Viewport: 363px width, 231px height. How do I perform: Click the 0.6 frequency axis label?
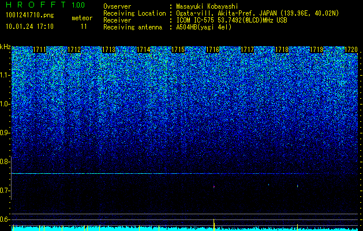(x=5, y=219)
